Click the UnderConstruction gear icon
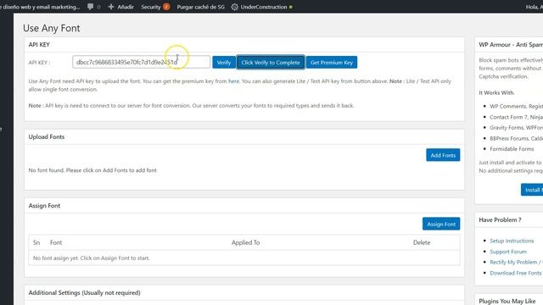 pos(234,7)
